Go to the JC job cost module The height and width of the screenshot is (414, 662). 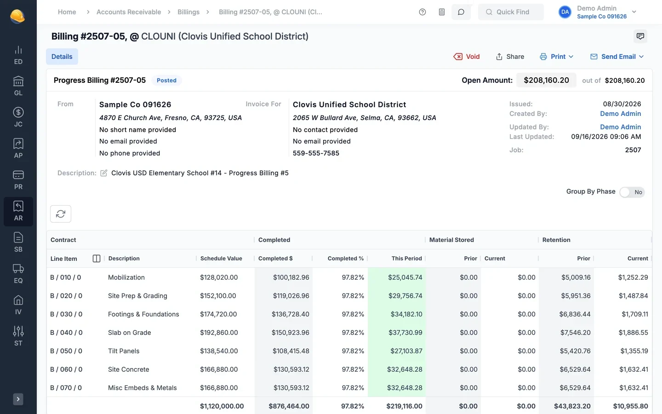tap(18, 118)
